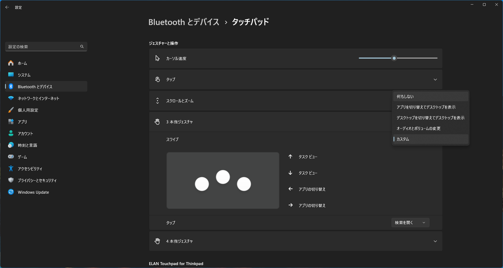Viewport: 503px width, 268px height.
Task: Adjust the カーソル速度 slider
Action: tap(395, 58)
